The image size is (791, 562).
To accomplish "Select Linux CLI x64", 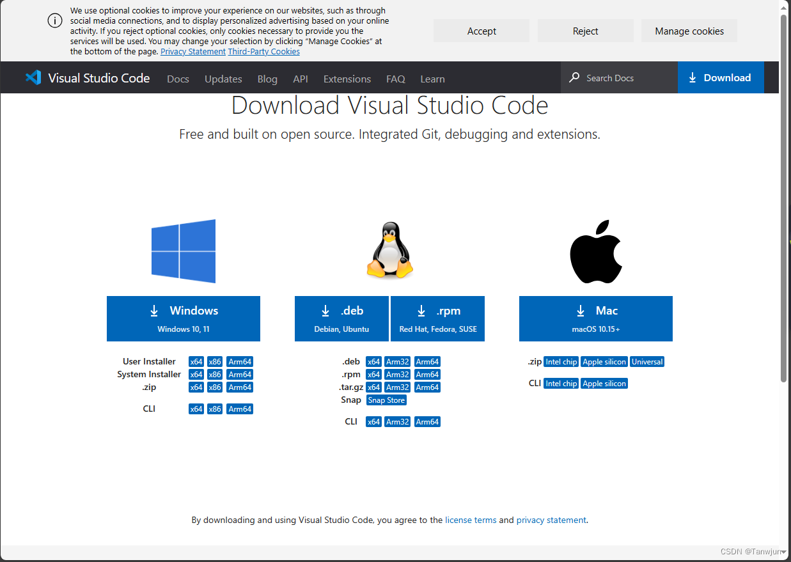I will (373, 422).
